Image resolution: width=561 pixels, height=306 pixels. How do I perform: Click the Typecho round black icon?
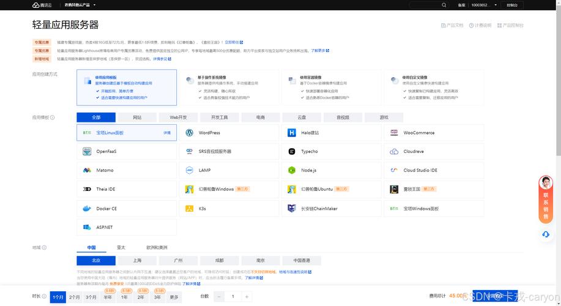[x=292, y=151]
